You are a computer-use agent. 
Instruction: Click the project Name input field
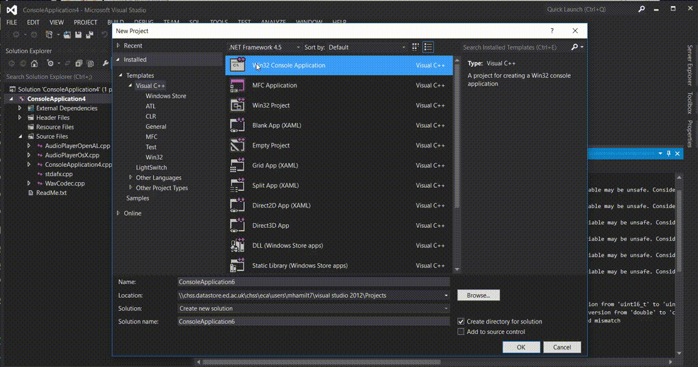tap(313, 281)
